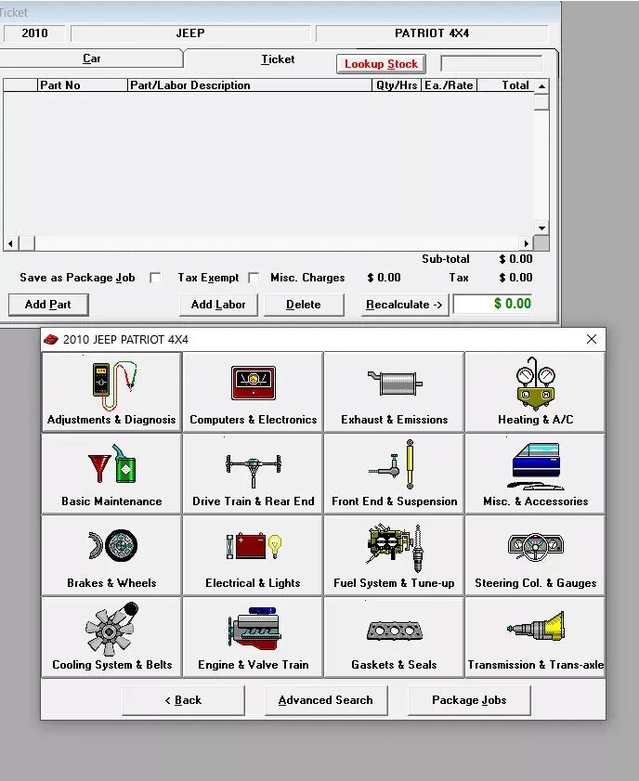Viewport: 639px width, 781px height.
Task: Enable Save as Package Job checkbox
Action: (x=155, y=278)
